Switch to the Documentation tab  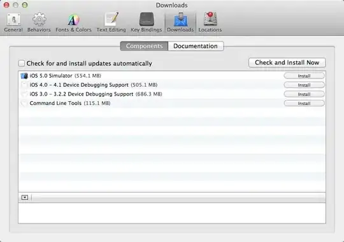[196, 46]
